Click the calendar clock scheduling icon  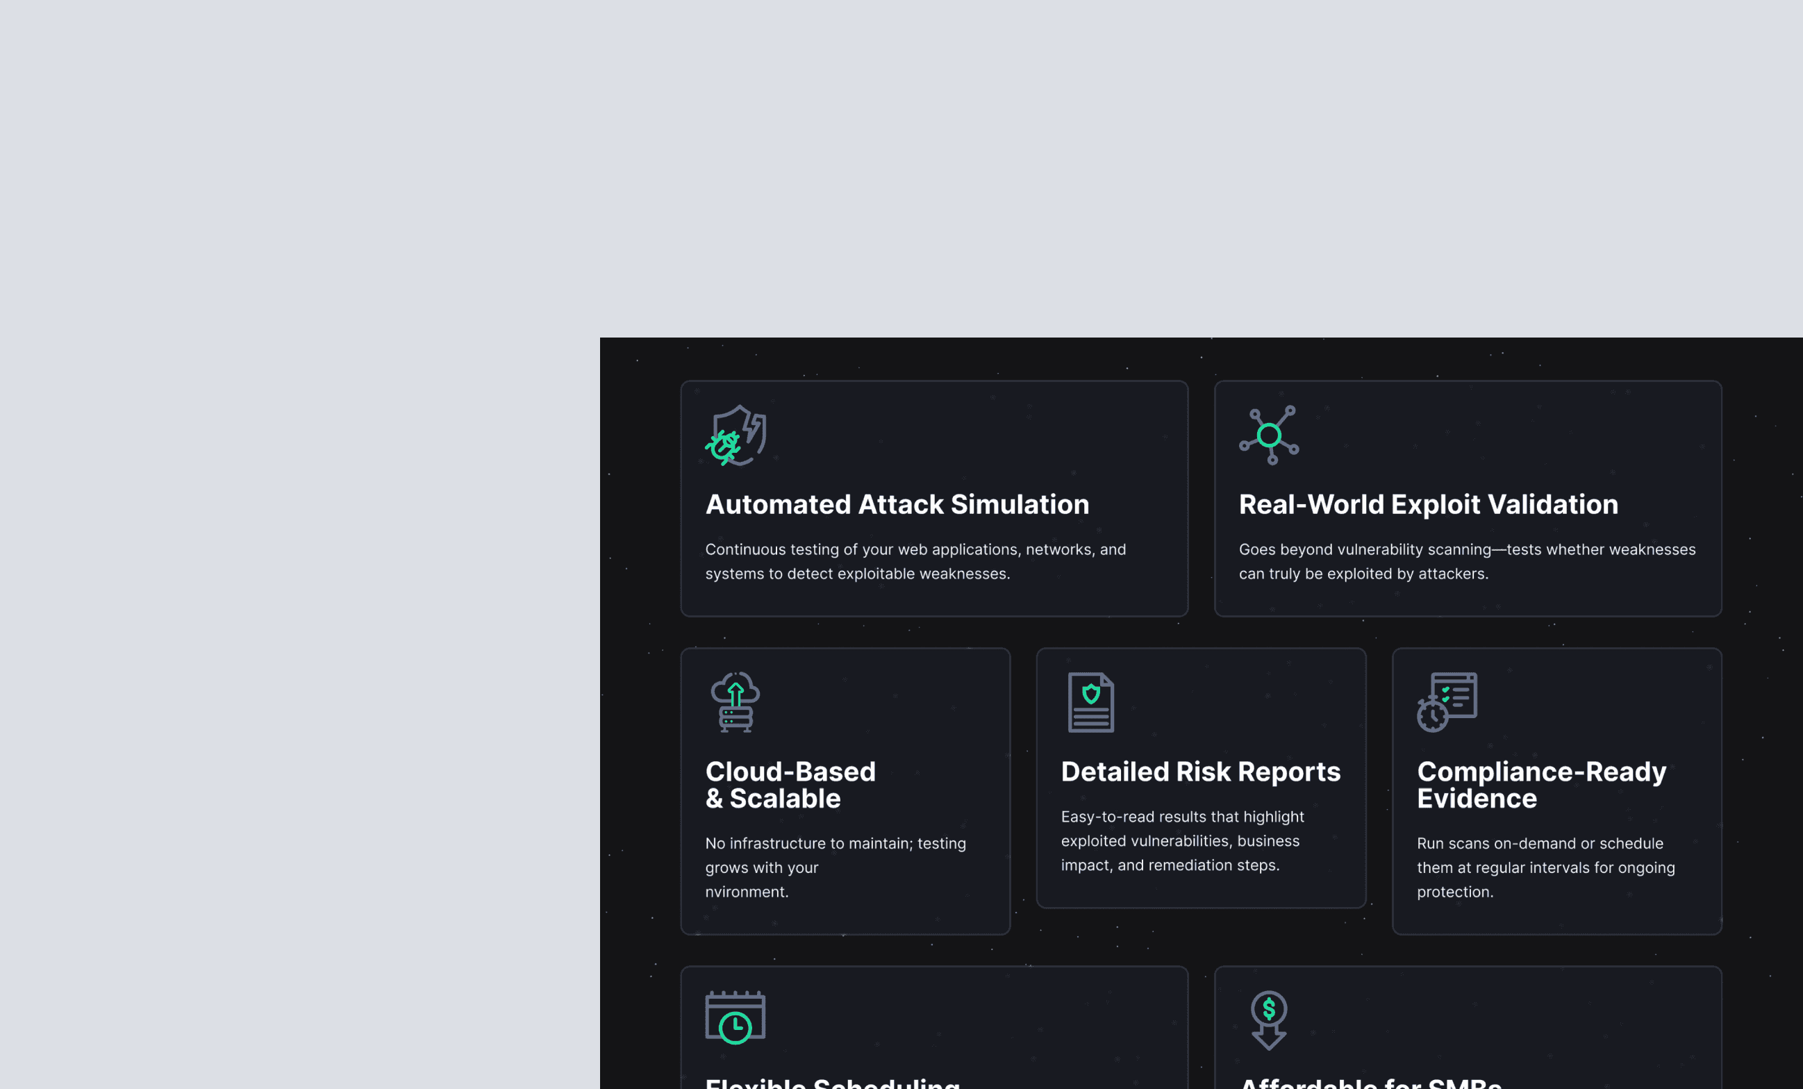click(736, 1017)
